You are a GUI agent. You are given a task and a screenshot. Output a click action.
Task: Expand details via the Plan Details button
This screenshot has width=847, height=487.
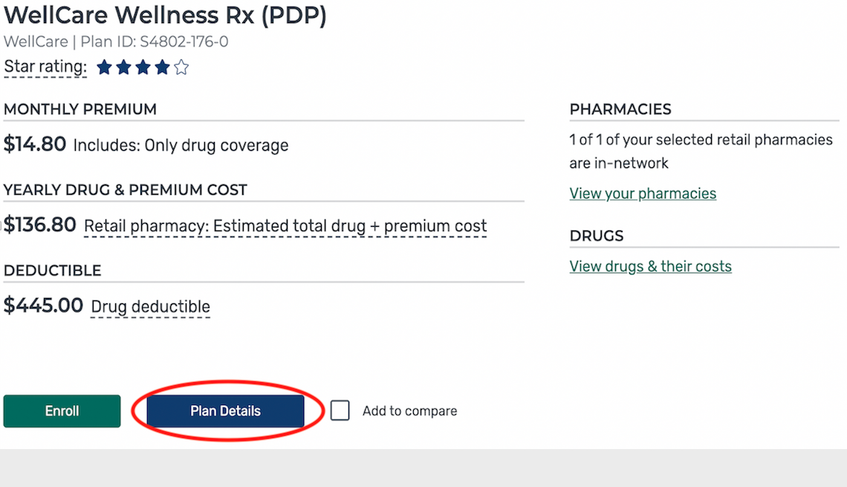coord(227,410)
